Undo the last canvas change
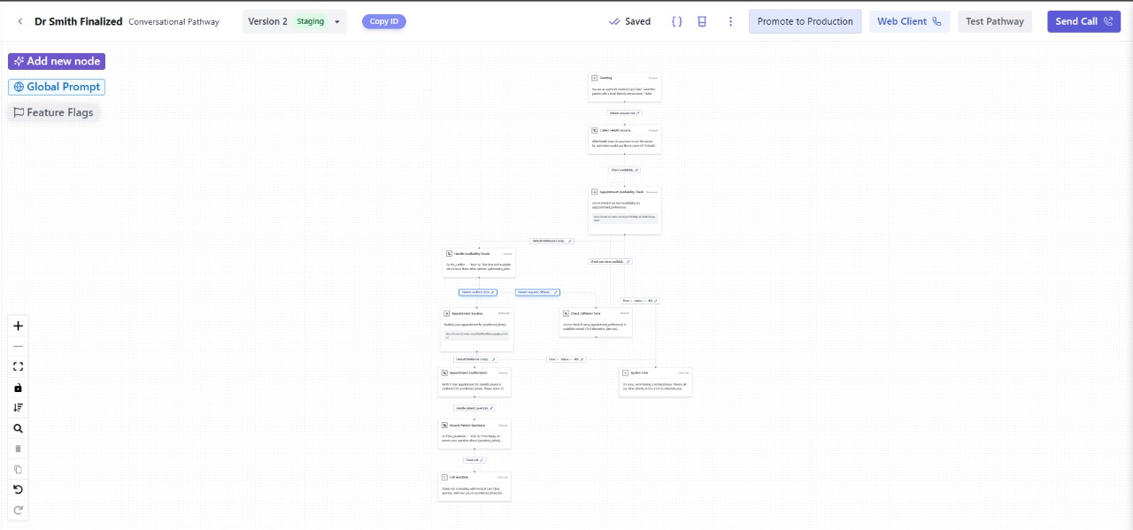This screenshot has height=530, width=1133. (x=18, y=489)
